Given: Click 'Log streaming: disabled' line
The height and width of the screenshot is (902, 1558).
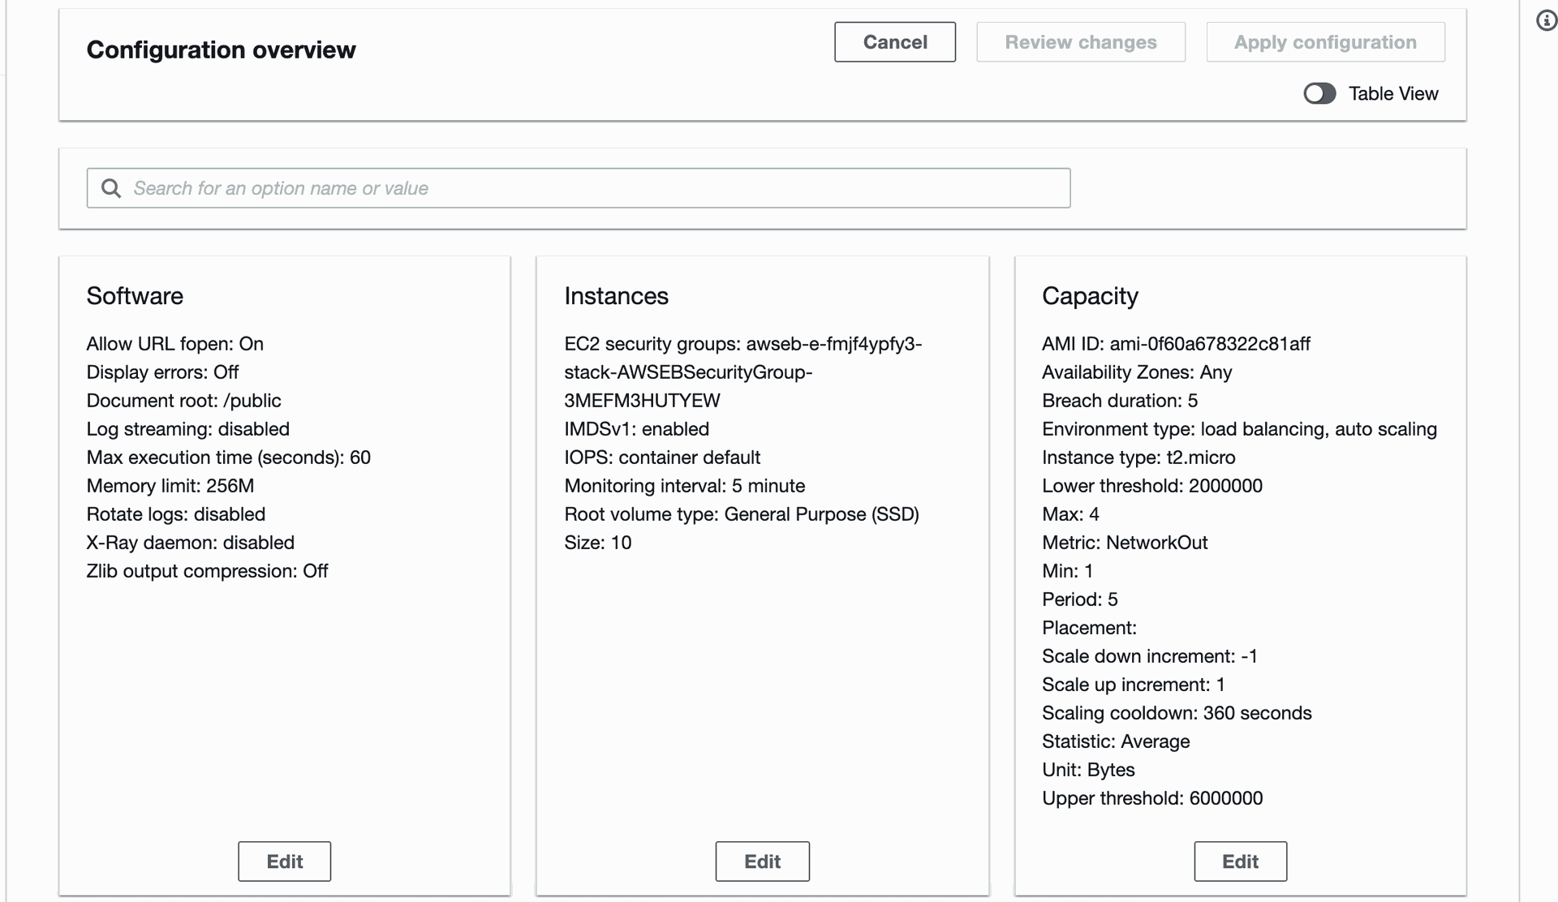Looking at the screenshot, I should pos(188,429).
